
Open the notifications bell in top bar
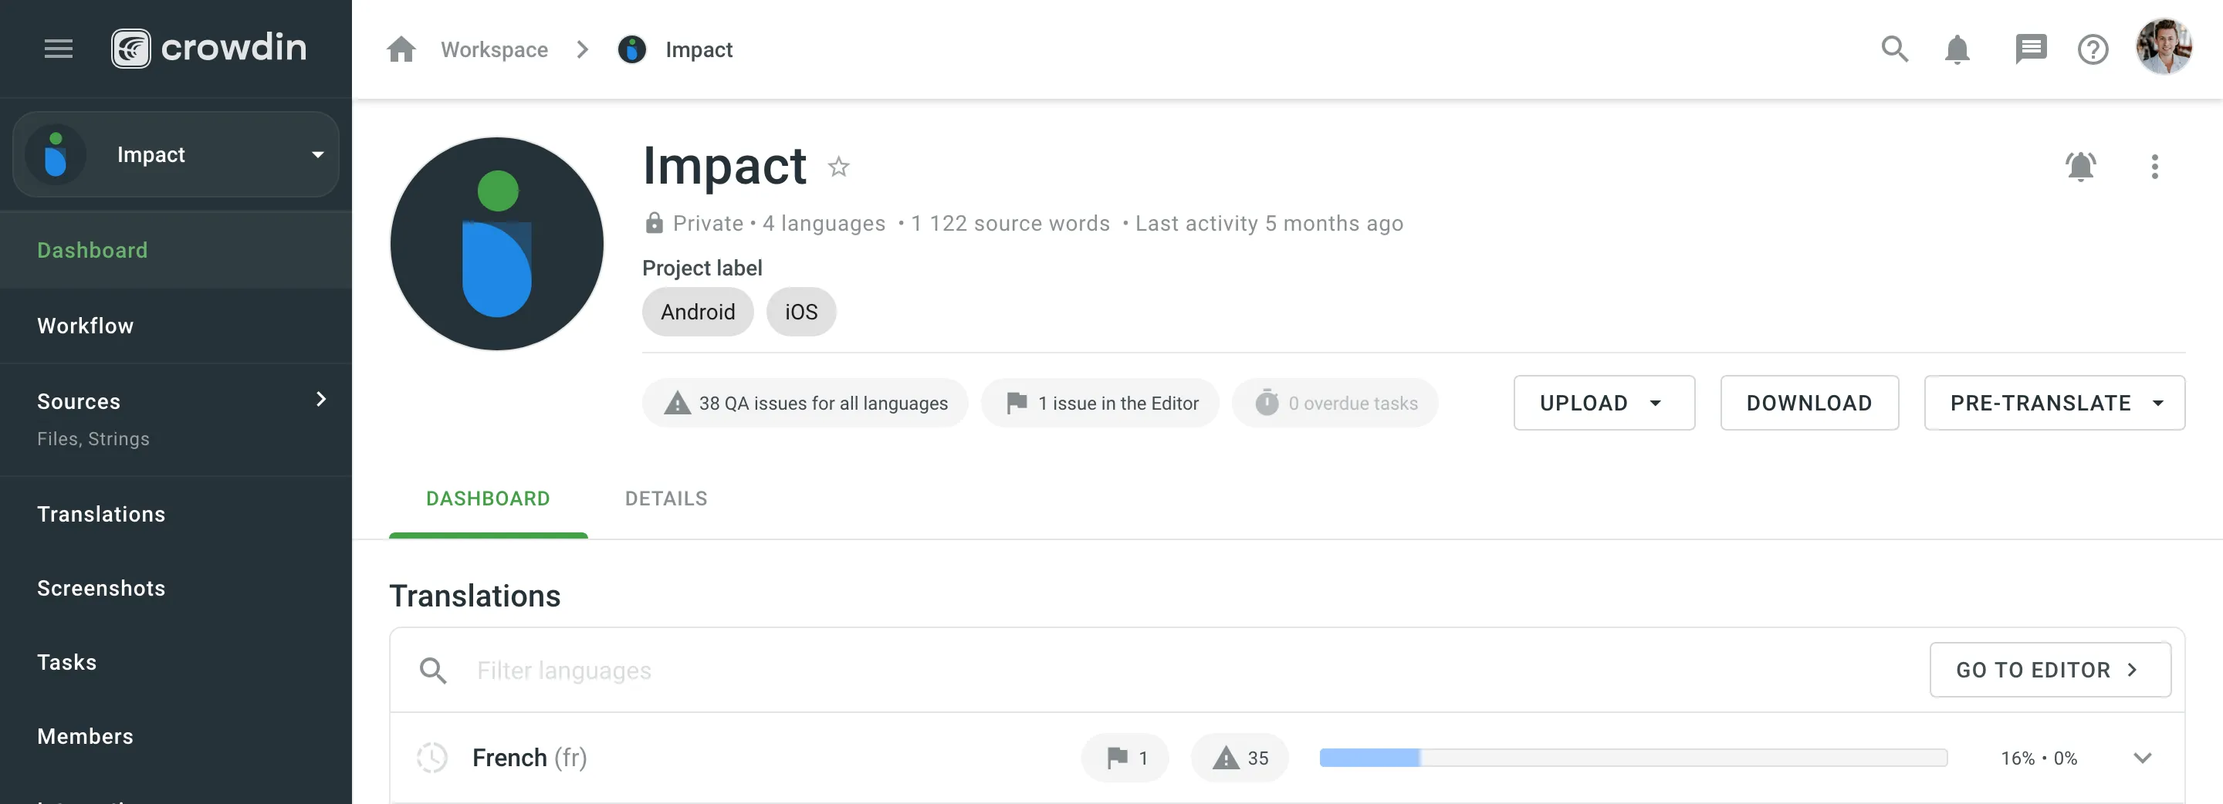click(x=1957, y=49)
